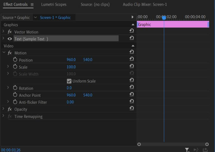This screenshot has width=215, height=152.
Task: Switch to the Lumetri Scopes tab
Action: point(54,5)
